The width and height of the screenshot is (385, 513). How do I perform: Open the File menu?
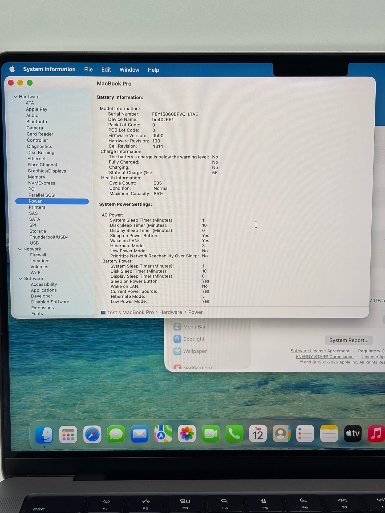[x=88, y=69]
